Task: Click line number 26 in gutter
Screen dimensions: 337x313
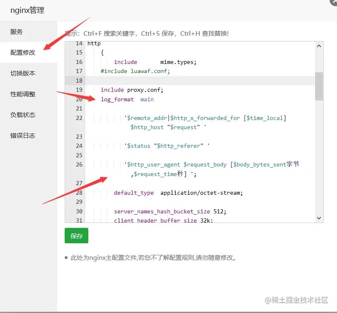Action: click(79, 164)
